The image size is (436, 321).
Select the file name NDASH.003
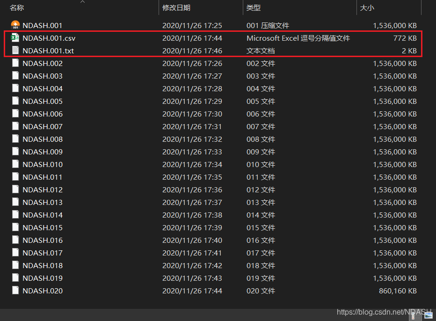click(43, 76)
